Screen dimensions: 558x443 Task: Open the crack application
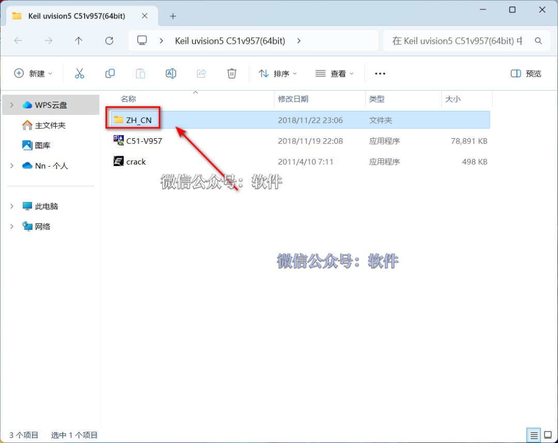135,161
